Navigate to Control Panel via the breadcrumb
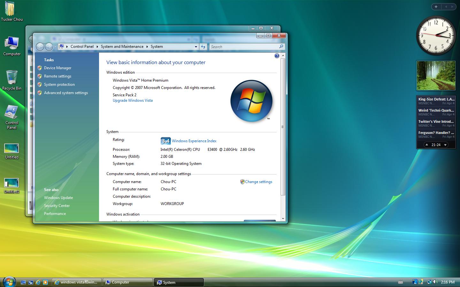The width and height of the screenshot is (460, 287). [82, 47]
